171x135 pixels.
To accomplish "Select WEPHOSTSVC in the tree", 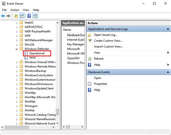I will [x=34, y=27].
